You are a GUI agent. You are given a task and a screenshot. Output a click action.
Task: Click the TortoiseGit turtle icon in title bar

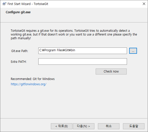(4, 4)
